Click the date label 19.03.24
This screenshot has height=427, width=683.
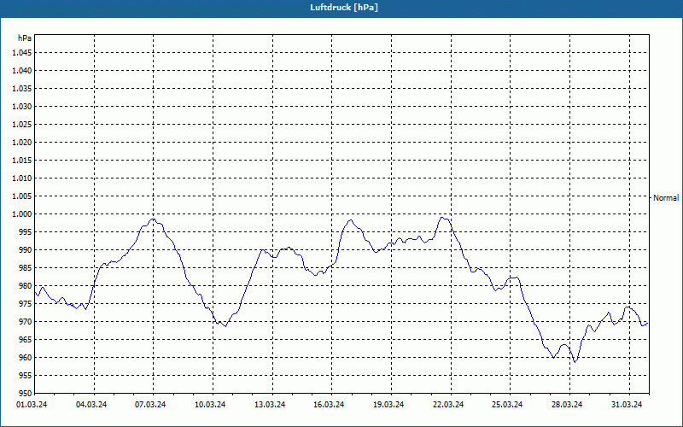pyautogui.click(x=388, y=405)
